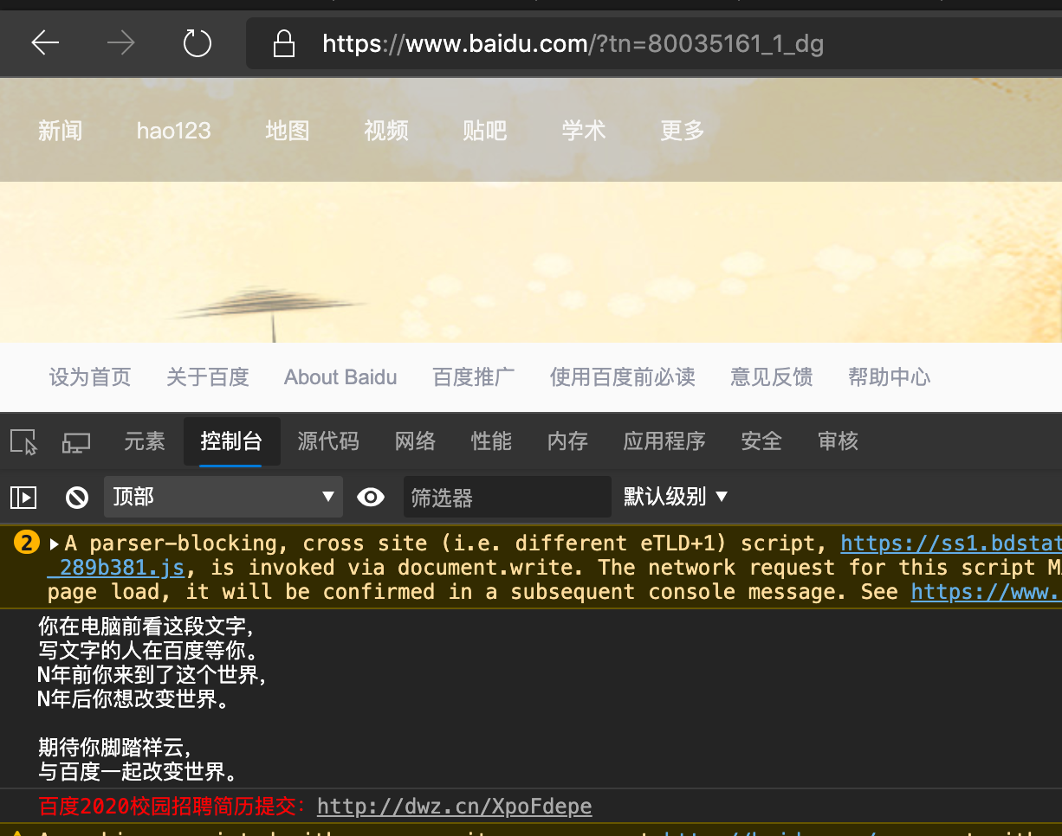Click the 筛选器 filter input

[508, 498]
